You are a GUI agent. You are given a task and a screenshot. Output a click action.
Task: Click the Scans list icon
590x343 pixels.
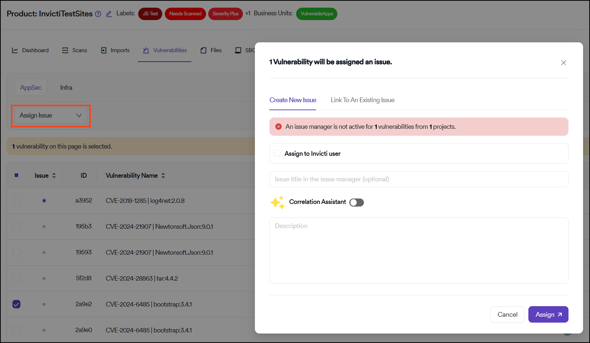(65, 50)
